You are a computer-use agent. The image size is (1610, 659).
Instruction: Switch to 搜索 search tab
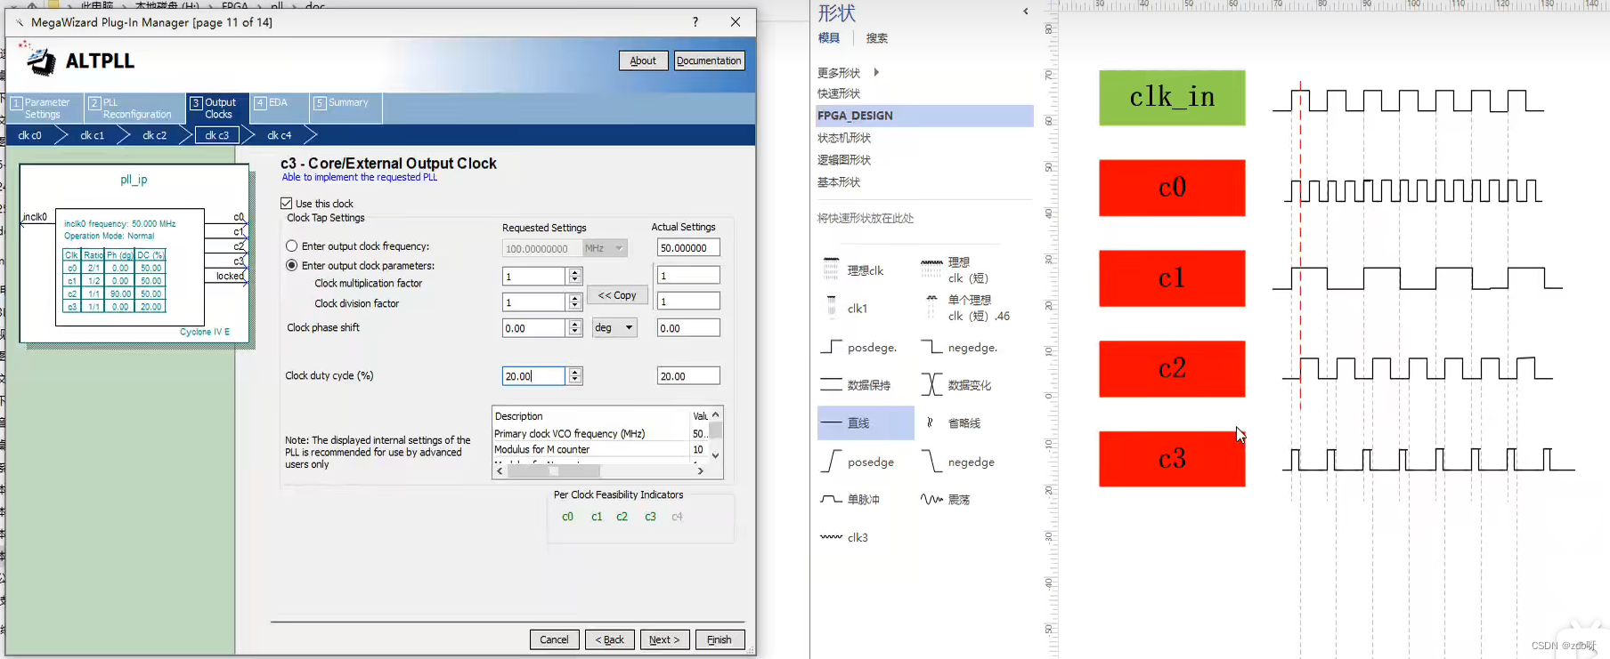tap(877, 38)
